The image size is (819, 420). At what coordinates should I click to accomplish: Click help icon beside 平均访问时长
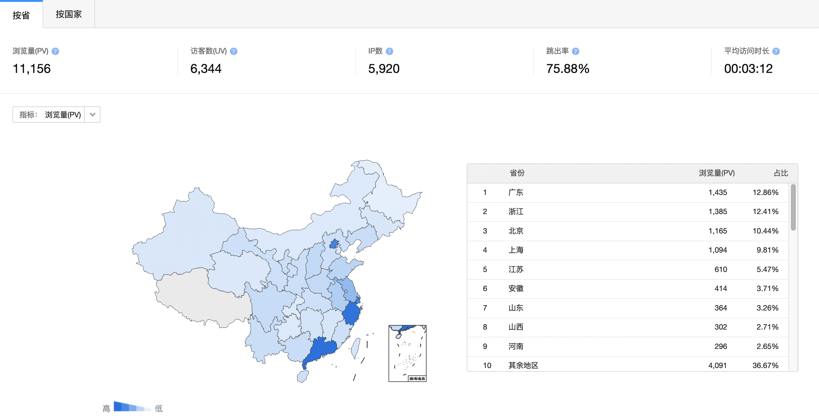(776, 51)
